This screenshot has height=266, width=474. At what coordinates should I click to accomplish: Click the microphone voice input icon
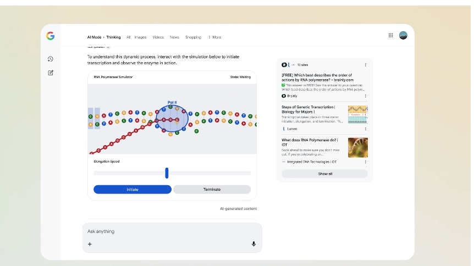coord(253,244)
